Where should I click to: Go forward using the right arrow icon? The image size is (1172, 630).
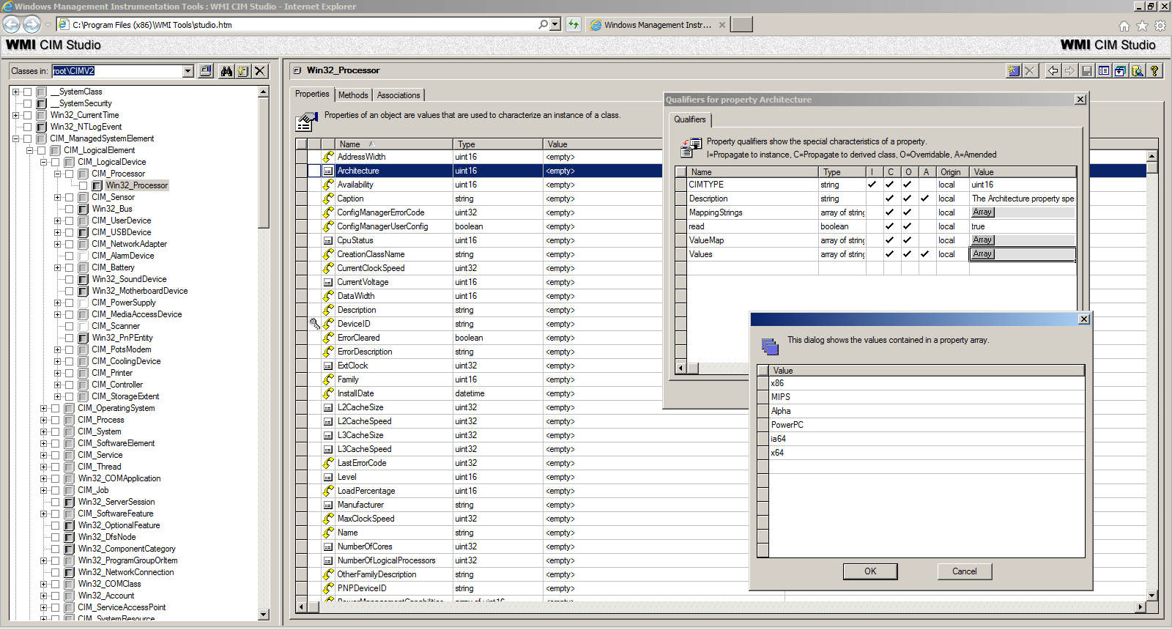coord(1070,71)
